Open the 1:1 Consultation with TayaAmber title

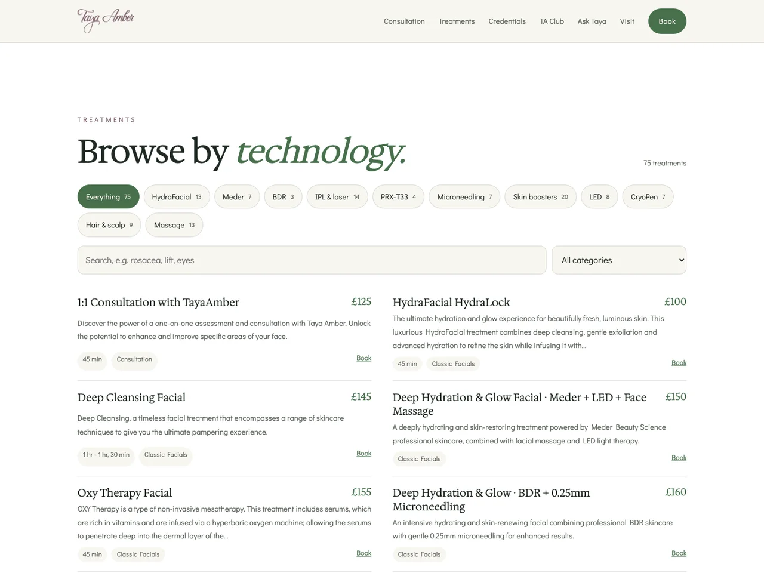tap(158, 303)
